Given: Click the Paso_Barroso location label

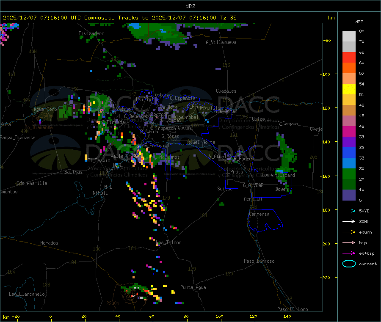Looking at the screenshot, I should point(259,261).
